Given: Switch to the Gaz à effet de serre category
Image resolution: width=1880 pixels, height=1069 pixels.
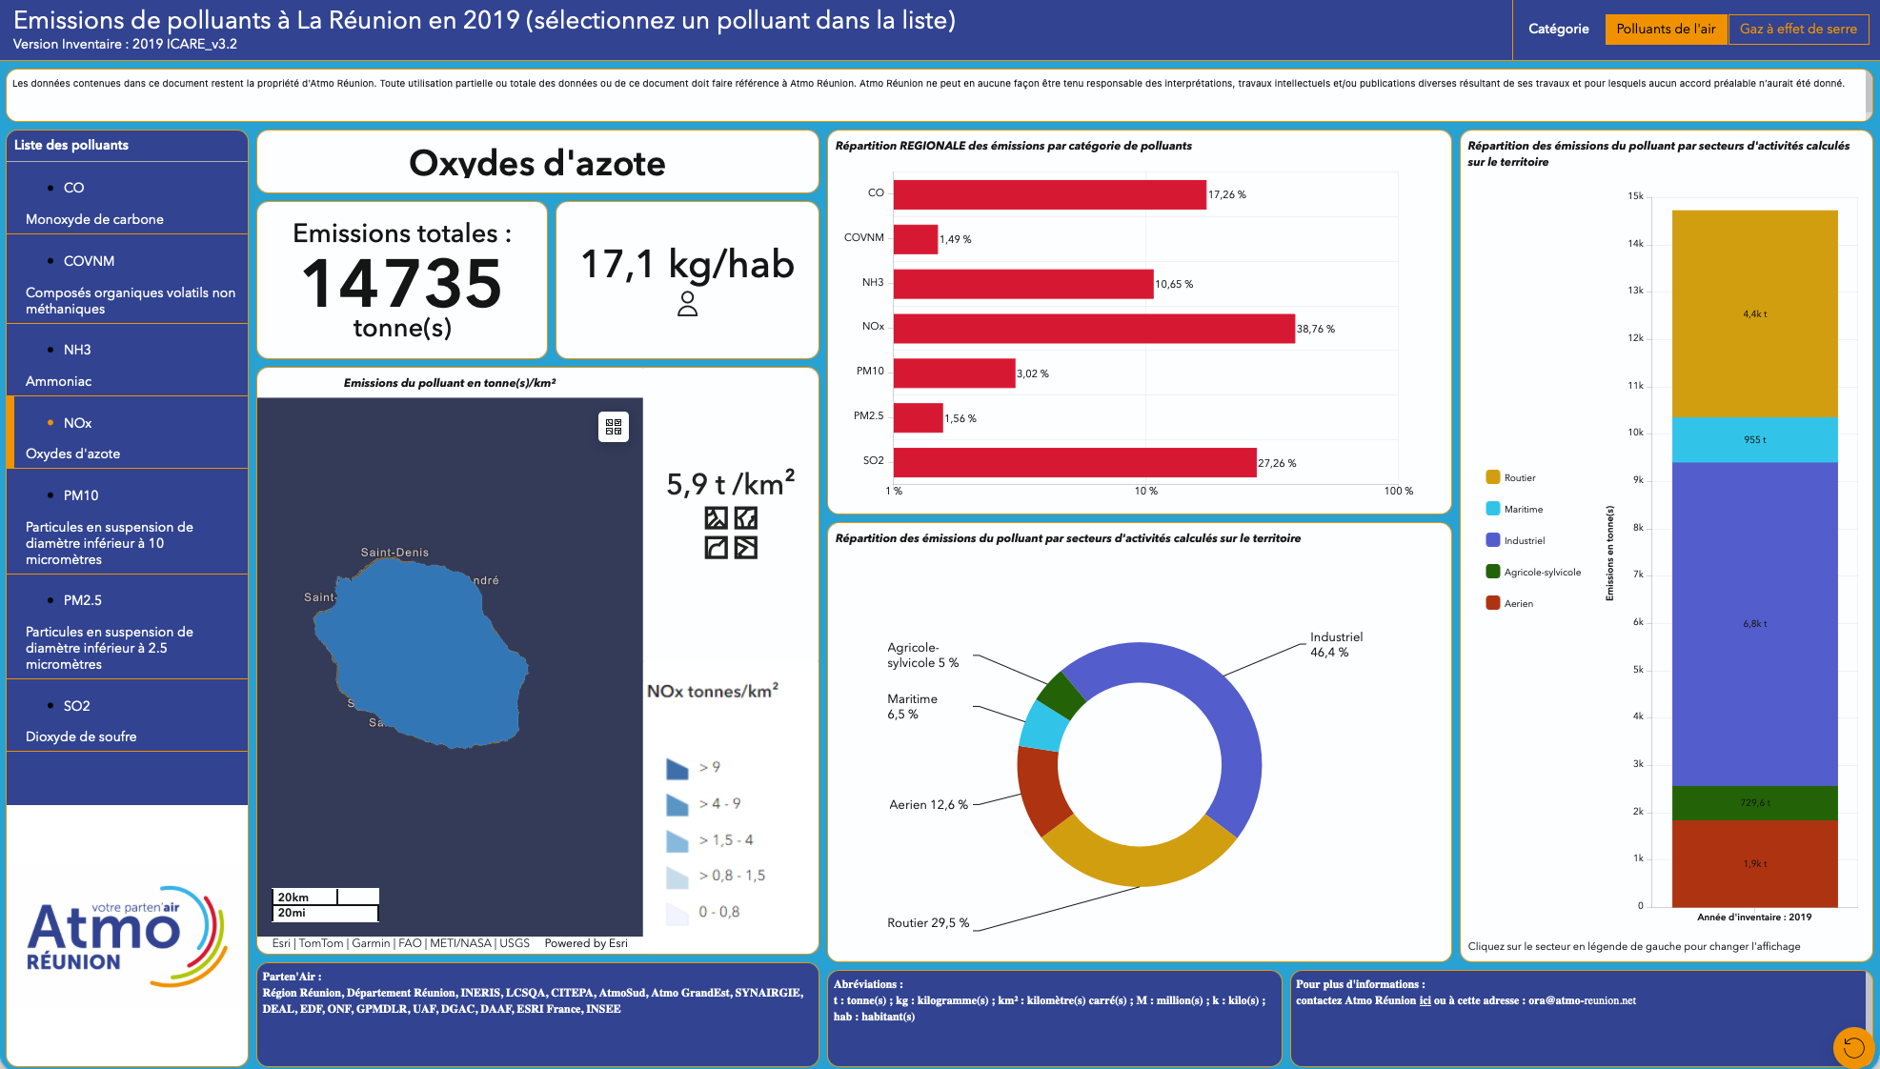Looking at the screenshot, I should coord(1798,30).
